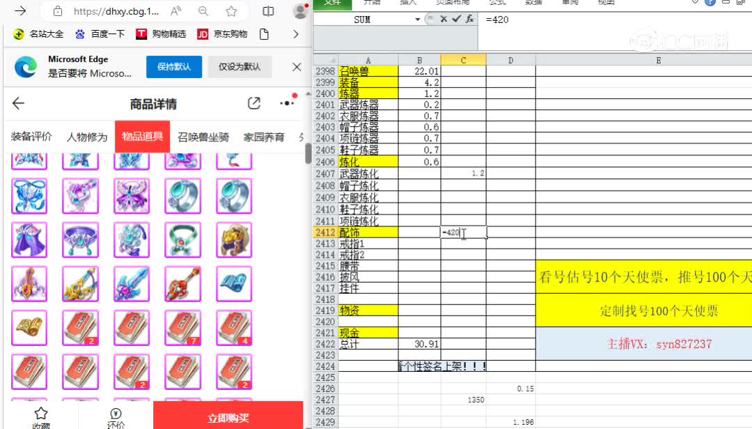Click the zoom magnifier icon in address bar
Image resolution: width=752 pixels, height=429 pixels.
pyautogui.click(x=203, y=11)
